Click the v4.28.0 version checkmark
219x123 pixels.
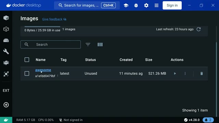186,120
